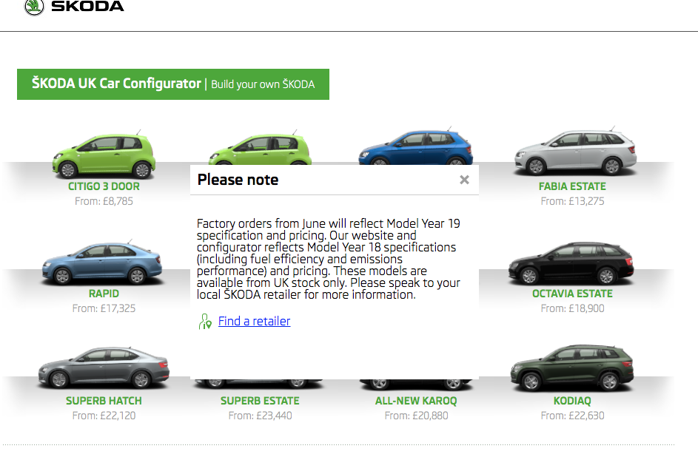Select the silver Fabia Estate car image
The width and height of the screenshot is (698, 474).
575,151
